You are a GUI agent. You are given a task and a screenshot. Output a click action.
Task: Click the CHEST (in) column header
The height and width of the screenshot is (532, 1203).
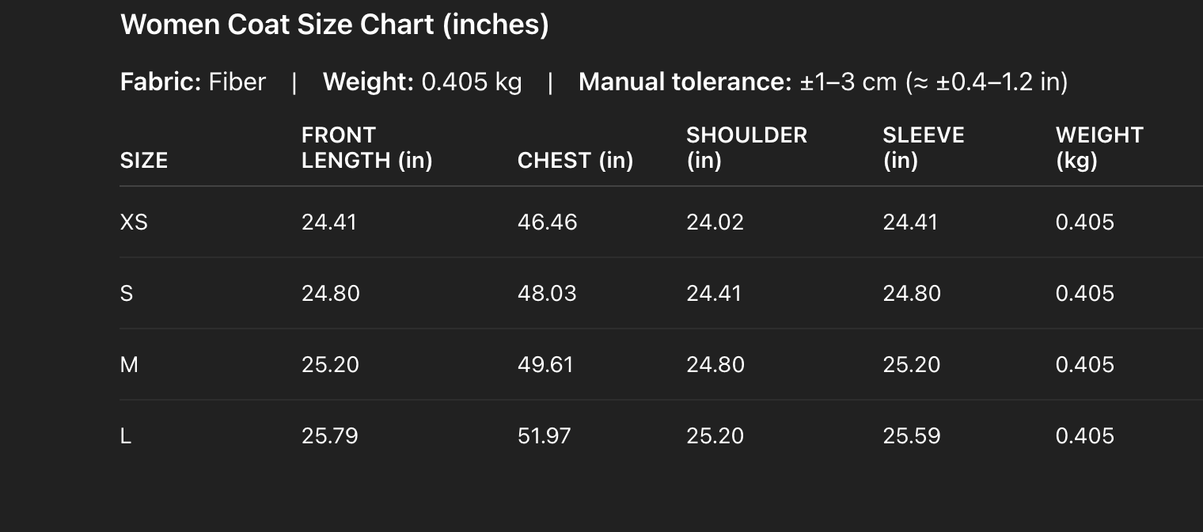click(x=575, y=161)
